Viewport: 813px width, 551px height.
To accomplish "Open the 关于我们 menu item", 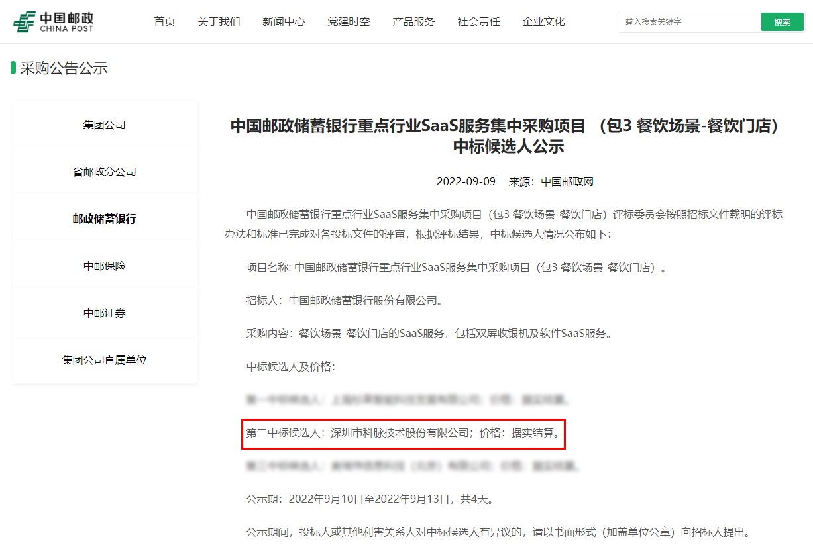I will [x=219, y=22].
